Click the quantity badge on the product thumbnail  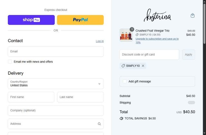click(132, 29)
